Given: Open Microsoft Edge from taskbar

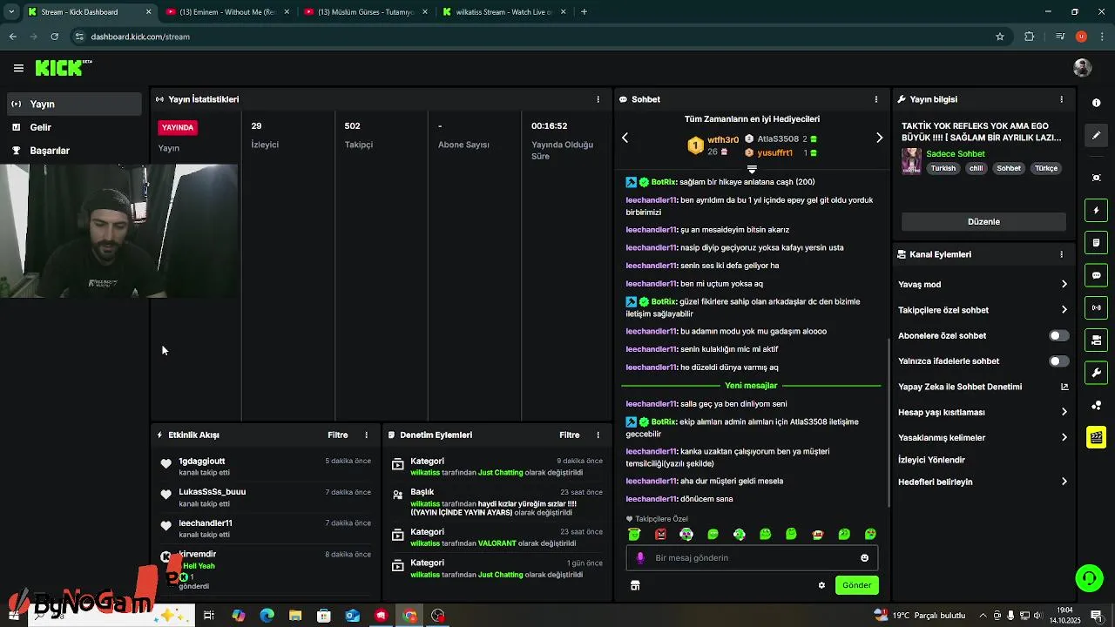Looking at the screenshot, I should coord(267,616).
